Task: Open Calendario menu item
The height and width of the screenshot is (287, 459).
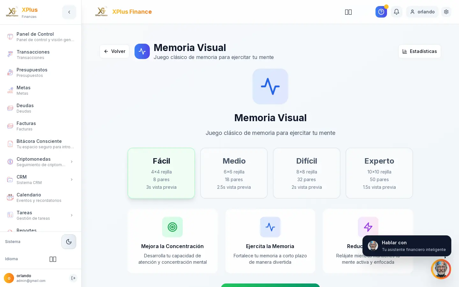Action: [x=41, y=197]
